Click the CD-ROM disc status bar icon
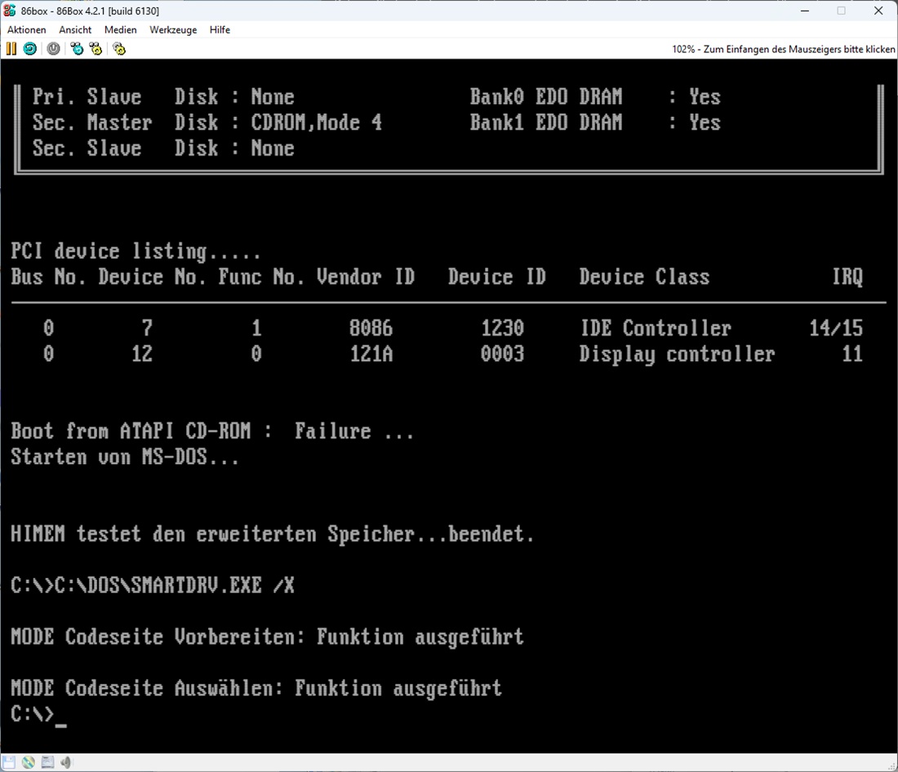898x772 pixels. pyautogui.click(x=29, y=762)
